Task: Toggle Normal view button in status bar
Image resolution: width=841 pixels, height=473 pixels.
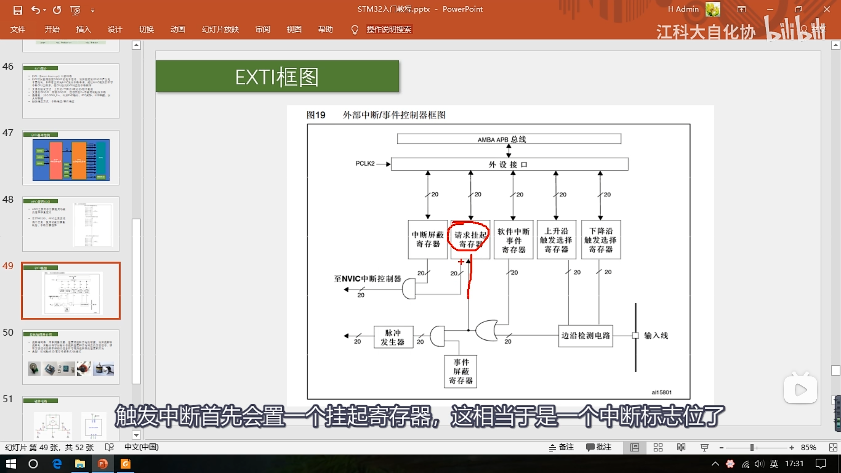Action: pos(635,447)
